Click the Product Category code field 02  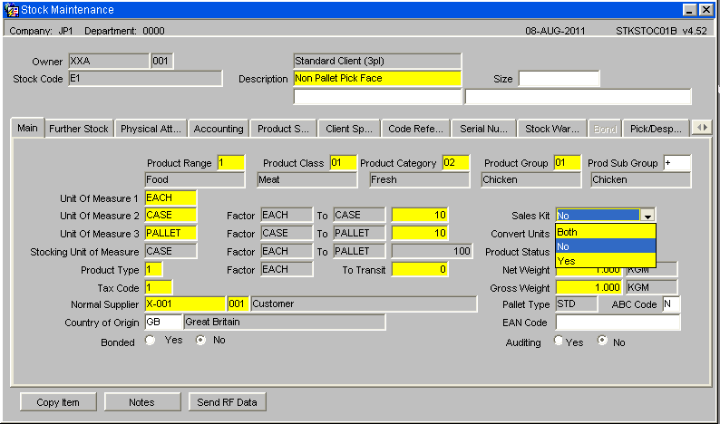point(456,163)
